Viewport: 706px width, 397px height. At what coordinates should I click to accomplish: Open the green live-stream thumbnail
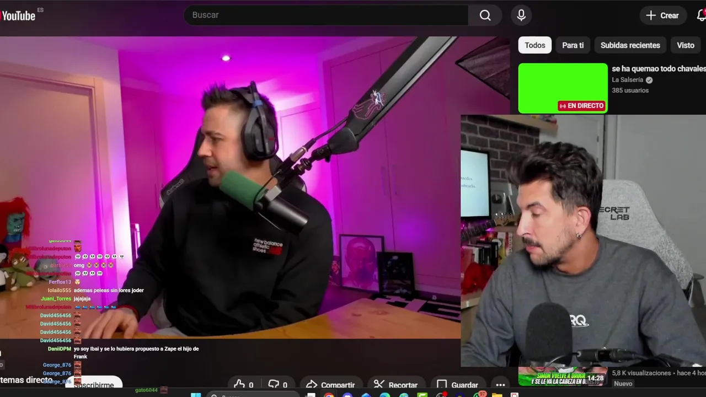563,88
